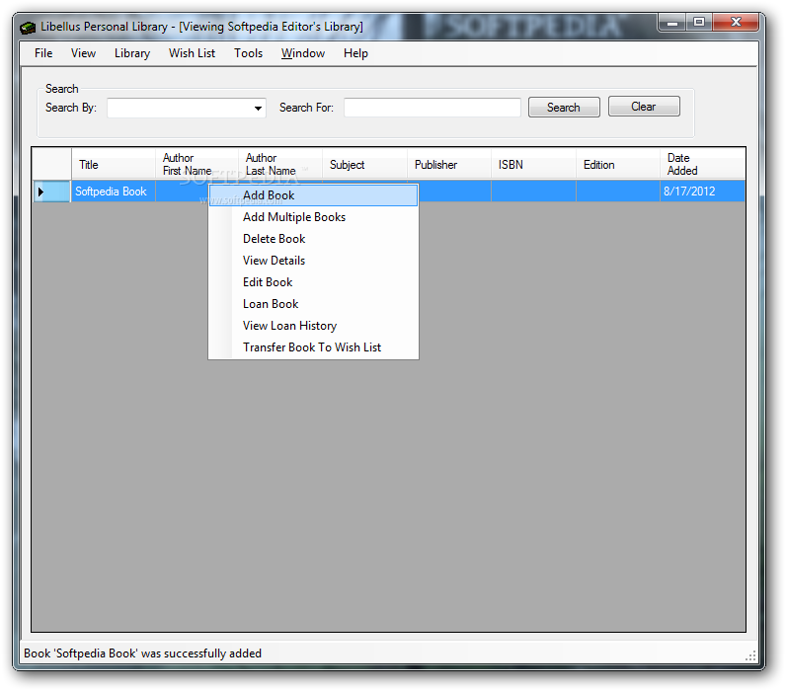The width and height of the screenshot is (786, 691).
Task: Open the Library menu
Action: click(132, 53)
